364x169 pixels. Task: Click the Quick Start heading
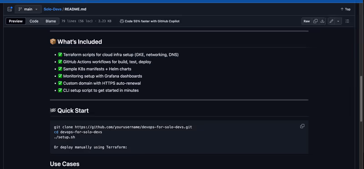pyautogui.click(x=73, y=110)
